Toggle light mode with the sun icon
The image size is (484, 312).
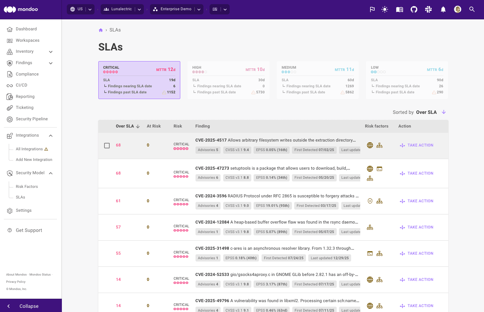[385, 9]
